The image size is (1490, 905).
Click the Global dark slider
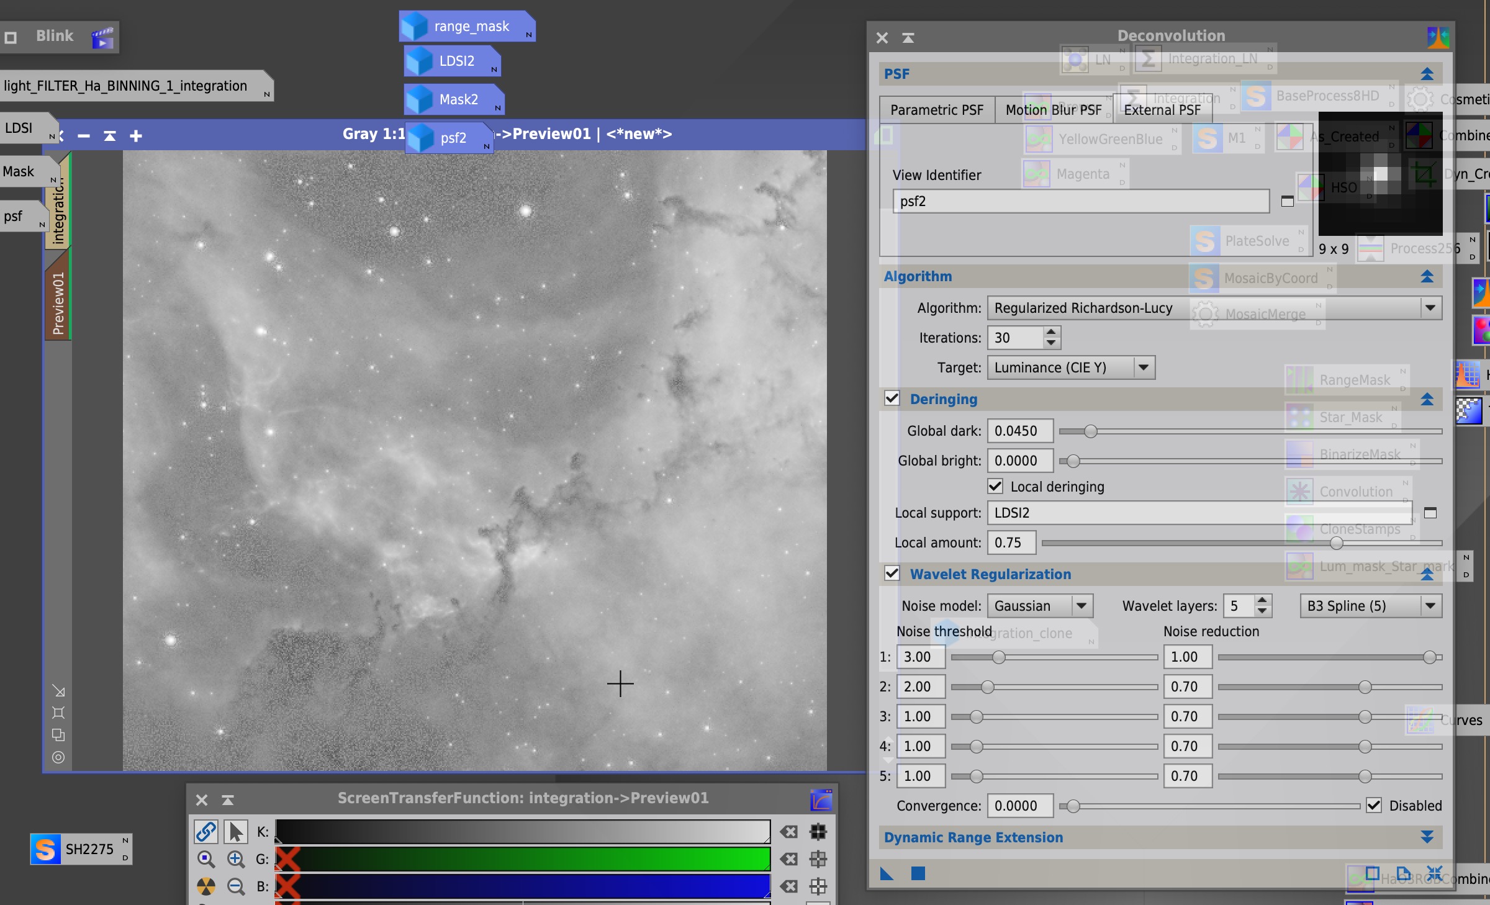click(1250, 431)
